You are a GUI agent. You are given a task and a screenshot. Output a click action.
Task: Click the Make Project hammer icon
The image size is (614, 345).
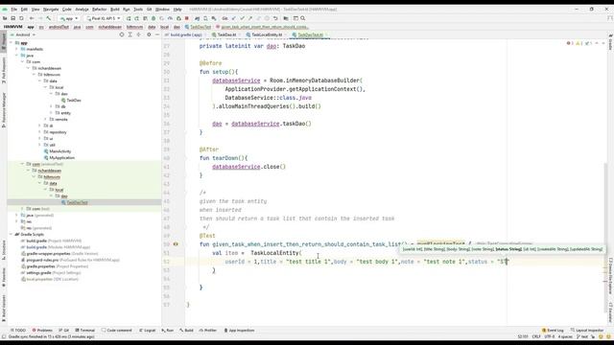[49, 18]
